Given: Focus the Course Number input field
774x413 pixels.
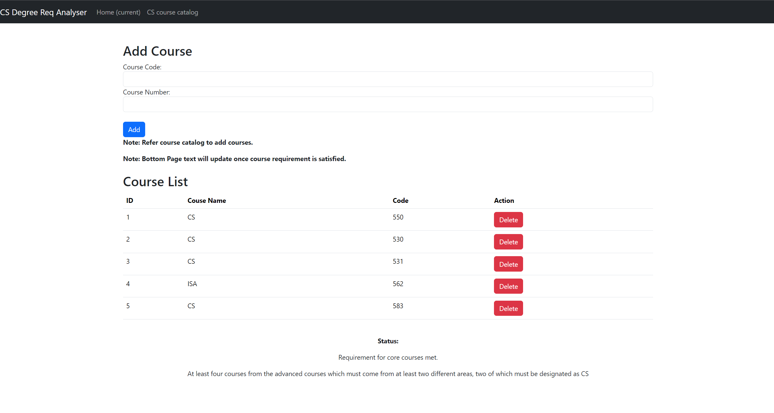Looking at the screenshot, I should (x=388, y=104).
